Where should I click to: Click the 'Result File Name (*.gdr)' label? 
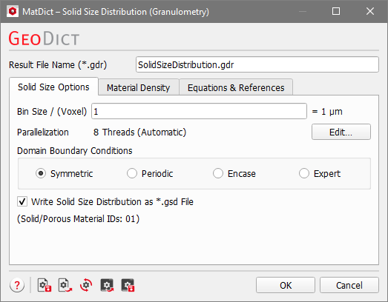58,65
